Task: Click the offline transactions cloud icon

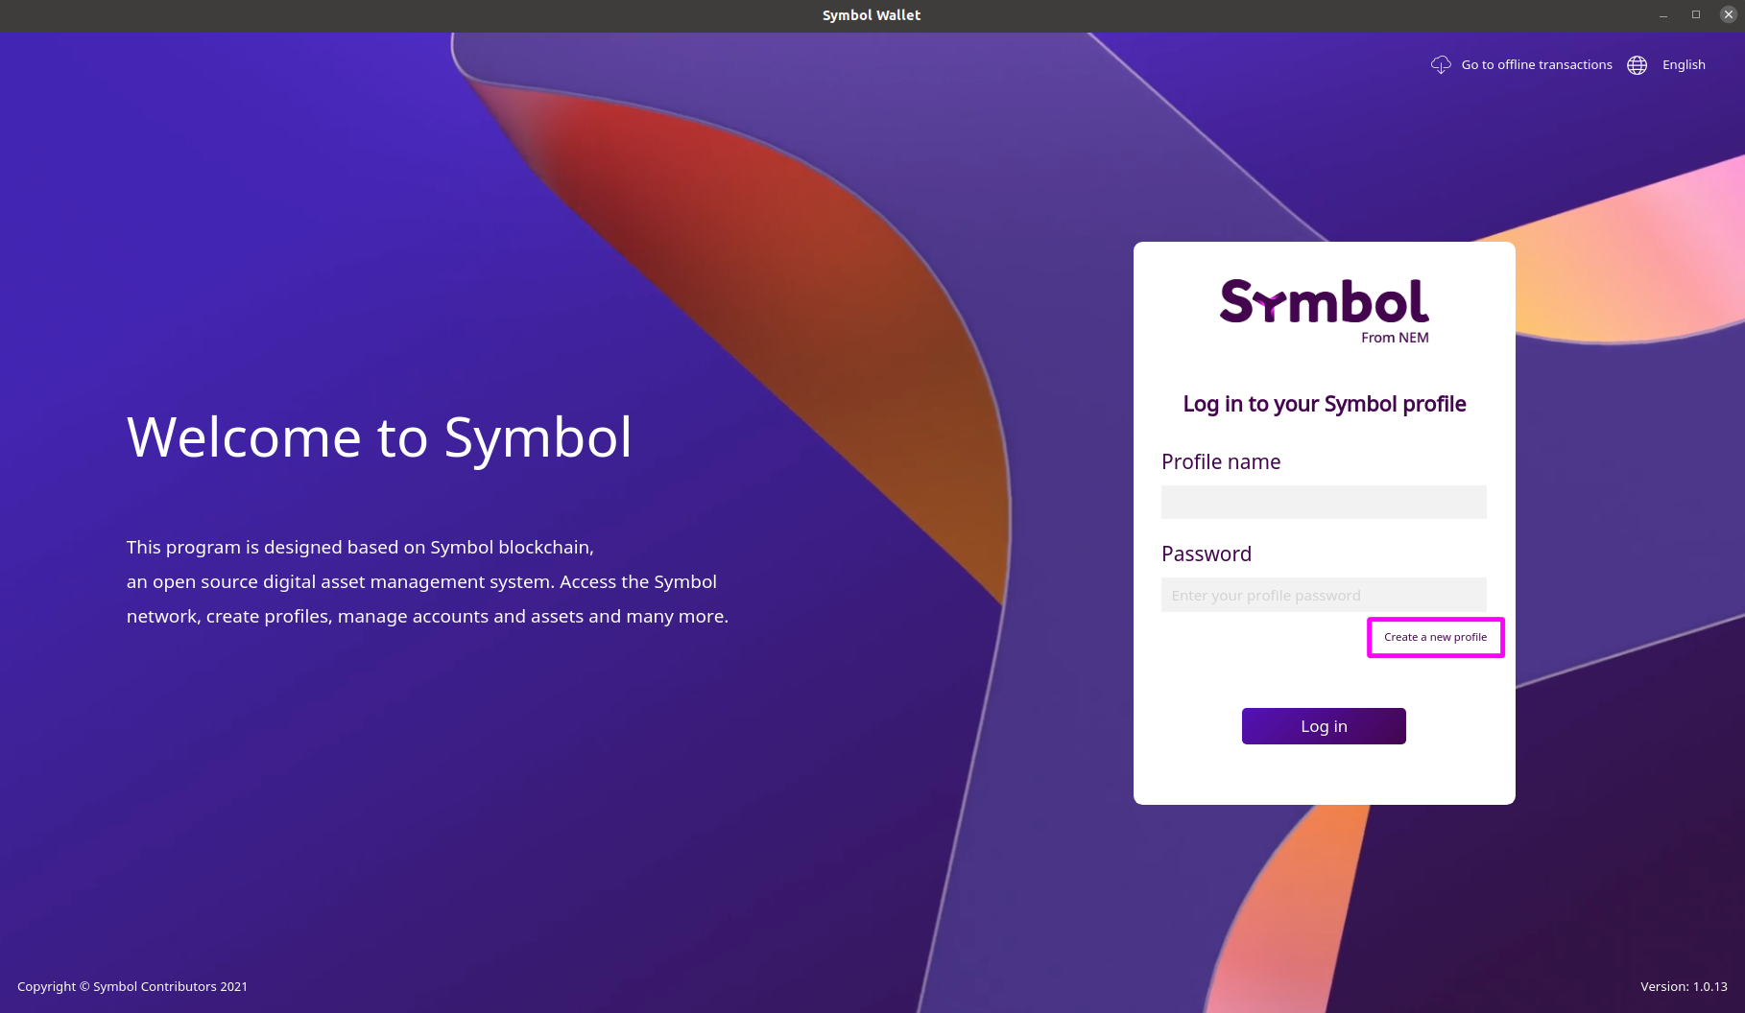Action: [1441, 64]
